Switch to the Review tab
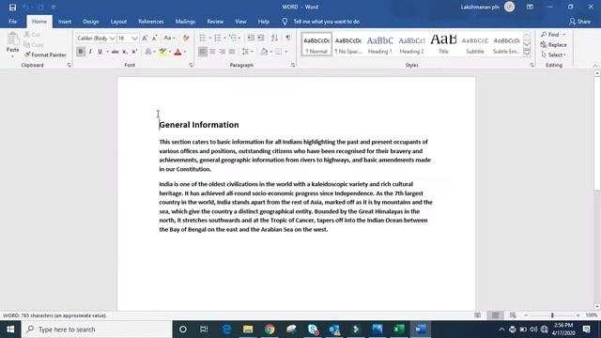Image resolution: width=601 pixels, height=338 pixels. point(215,22)
